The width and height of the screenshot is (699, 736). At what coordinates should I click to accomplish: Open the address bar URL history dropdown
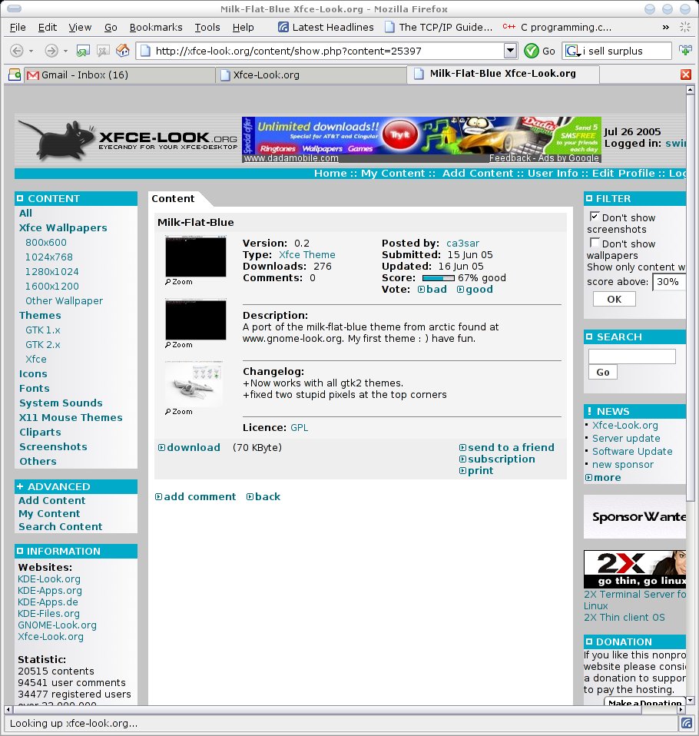point(510,51)
